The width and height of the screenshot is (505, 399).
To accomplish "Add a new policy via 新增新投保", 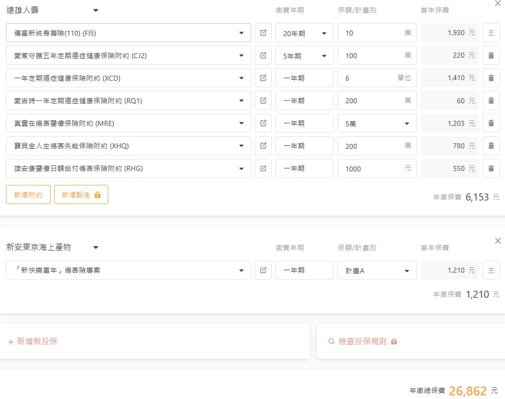I will click(33, 341).
